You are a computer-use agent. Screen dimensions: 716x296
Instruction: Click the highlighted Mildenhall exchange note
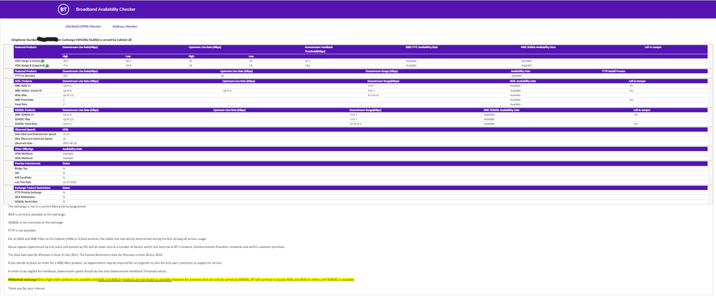tap(182, 280)
